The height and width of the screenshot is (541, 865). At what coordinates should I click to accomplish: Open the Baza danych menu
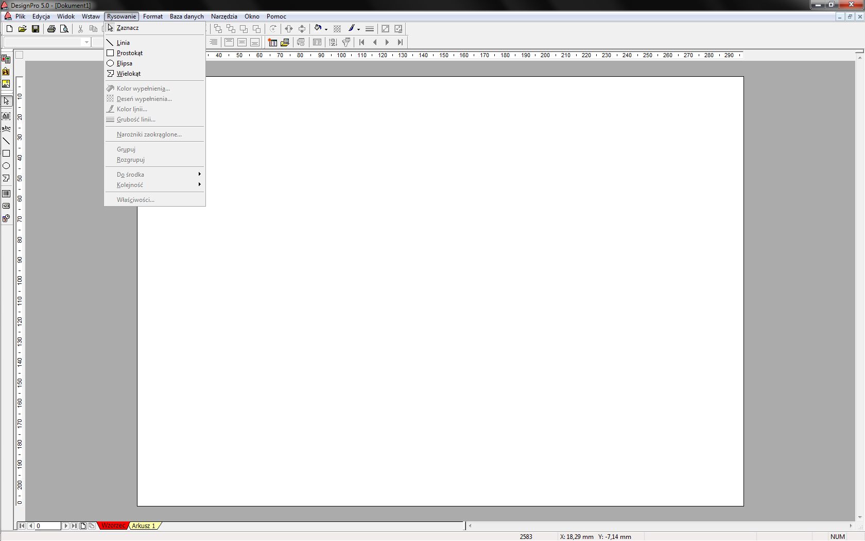pyautogui.click(x=187, y=16)
